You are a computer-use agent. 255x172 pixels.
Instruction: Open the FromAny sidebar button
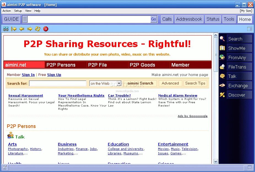[240, 58]
